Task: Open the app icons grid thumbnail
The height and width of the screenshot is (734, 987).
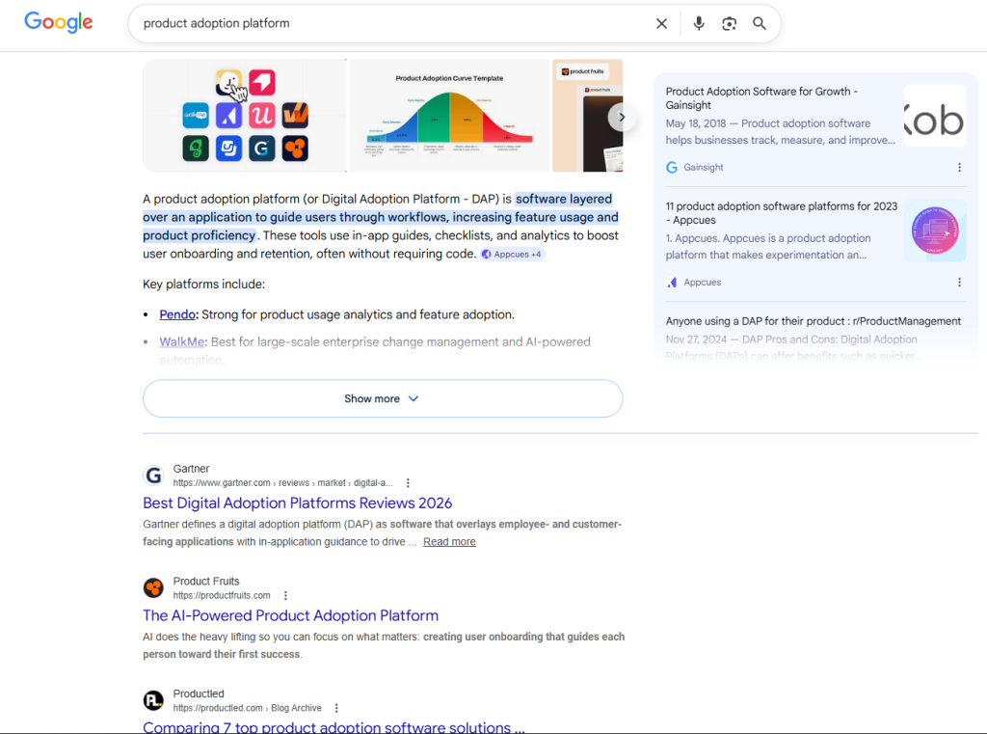Action: coord(244,116)
